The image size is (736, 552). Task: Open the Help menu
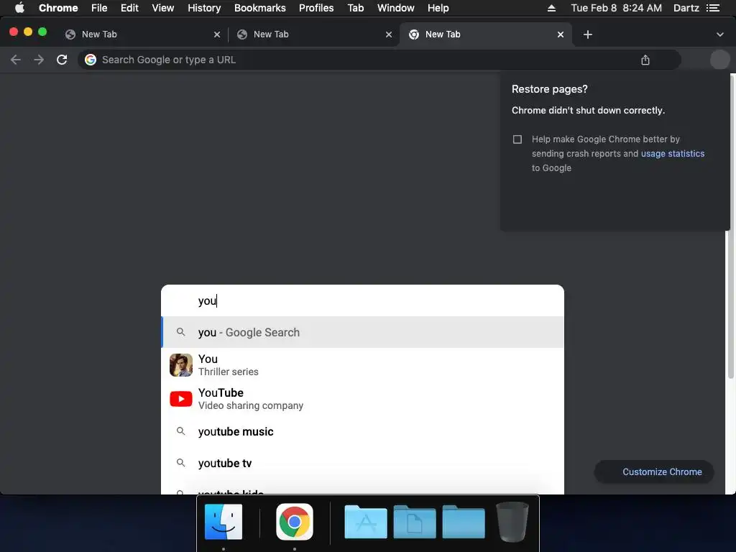pyautogui.click(x=438, y=8)
